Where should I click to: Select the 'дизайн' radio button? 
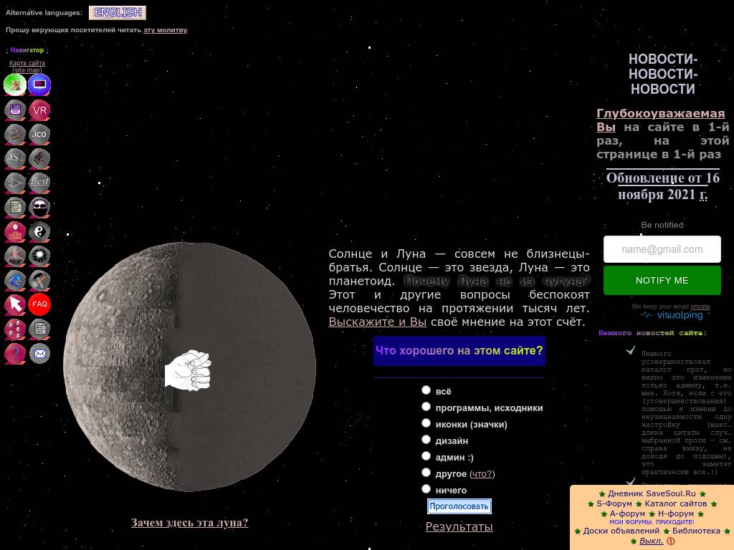[426, 440]
